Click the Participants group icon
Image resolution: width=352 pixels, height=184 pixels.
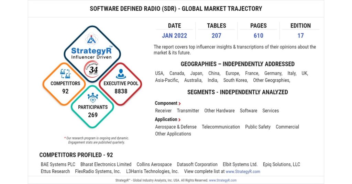click(93, 98)
